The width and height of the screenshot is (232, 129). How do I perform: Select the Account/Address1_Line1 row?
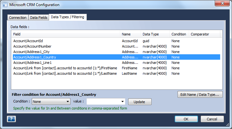[x=116, y=63]
